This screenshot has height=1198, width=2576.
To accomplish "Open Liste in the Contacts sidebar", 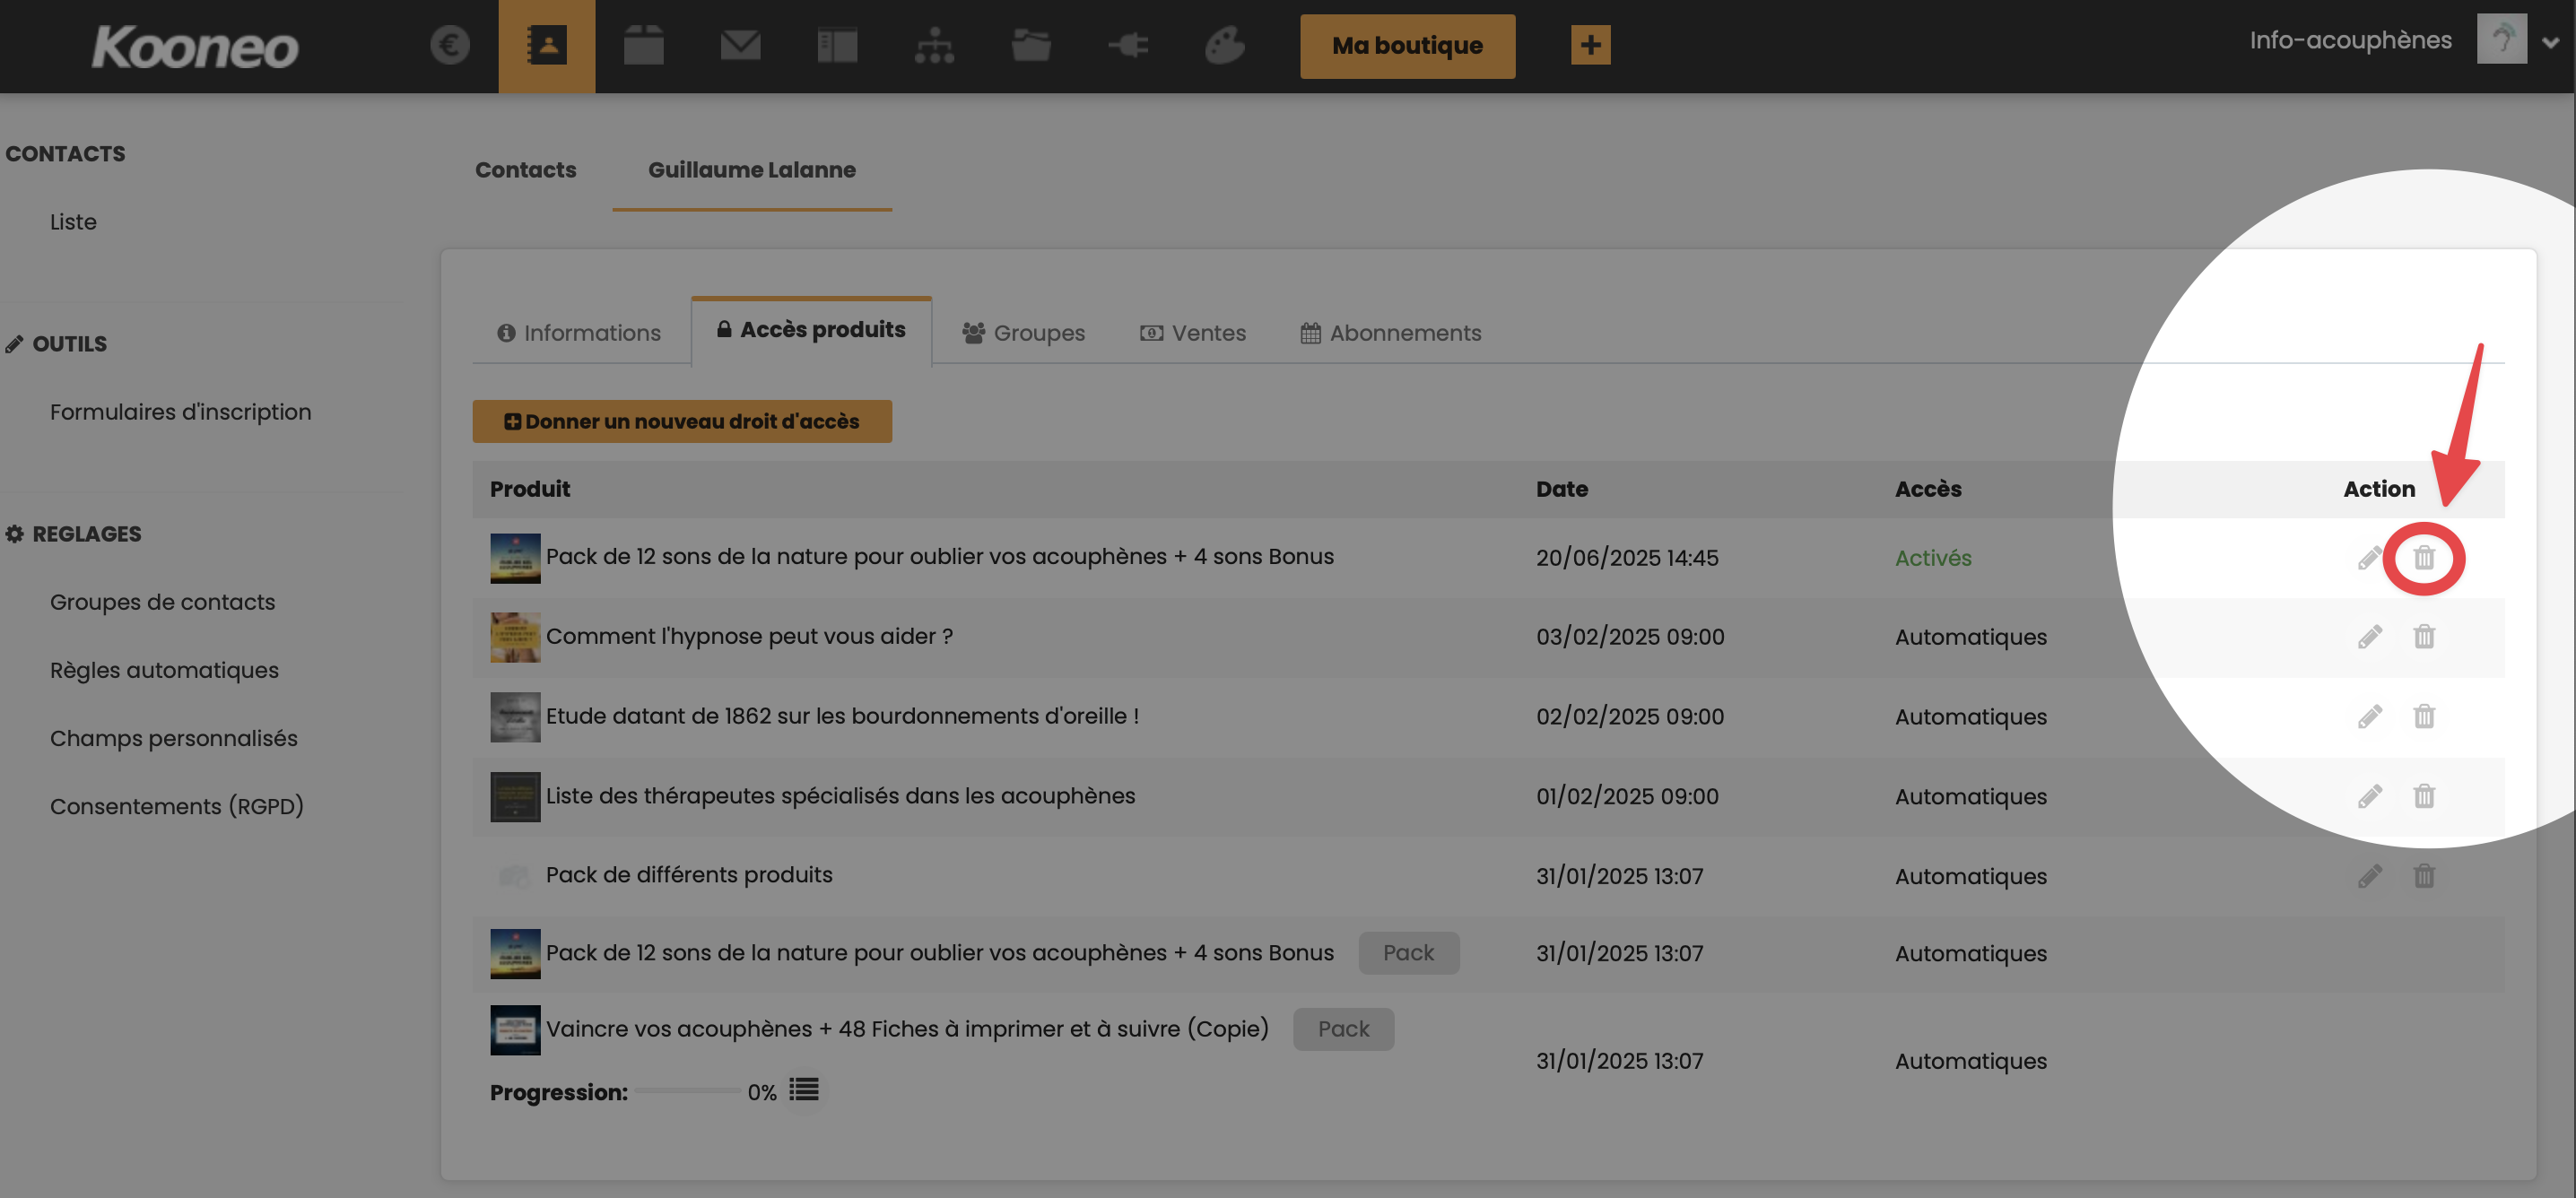I will point(73,222).
